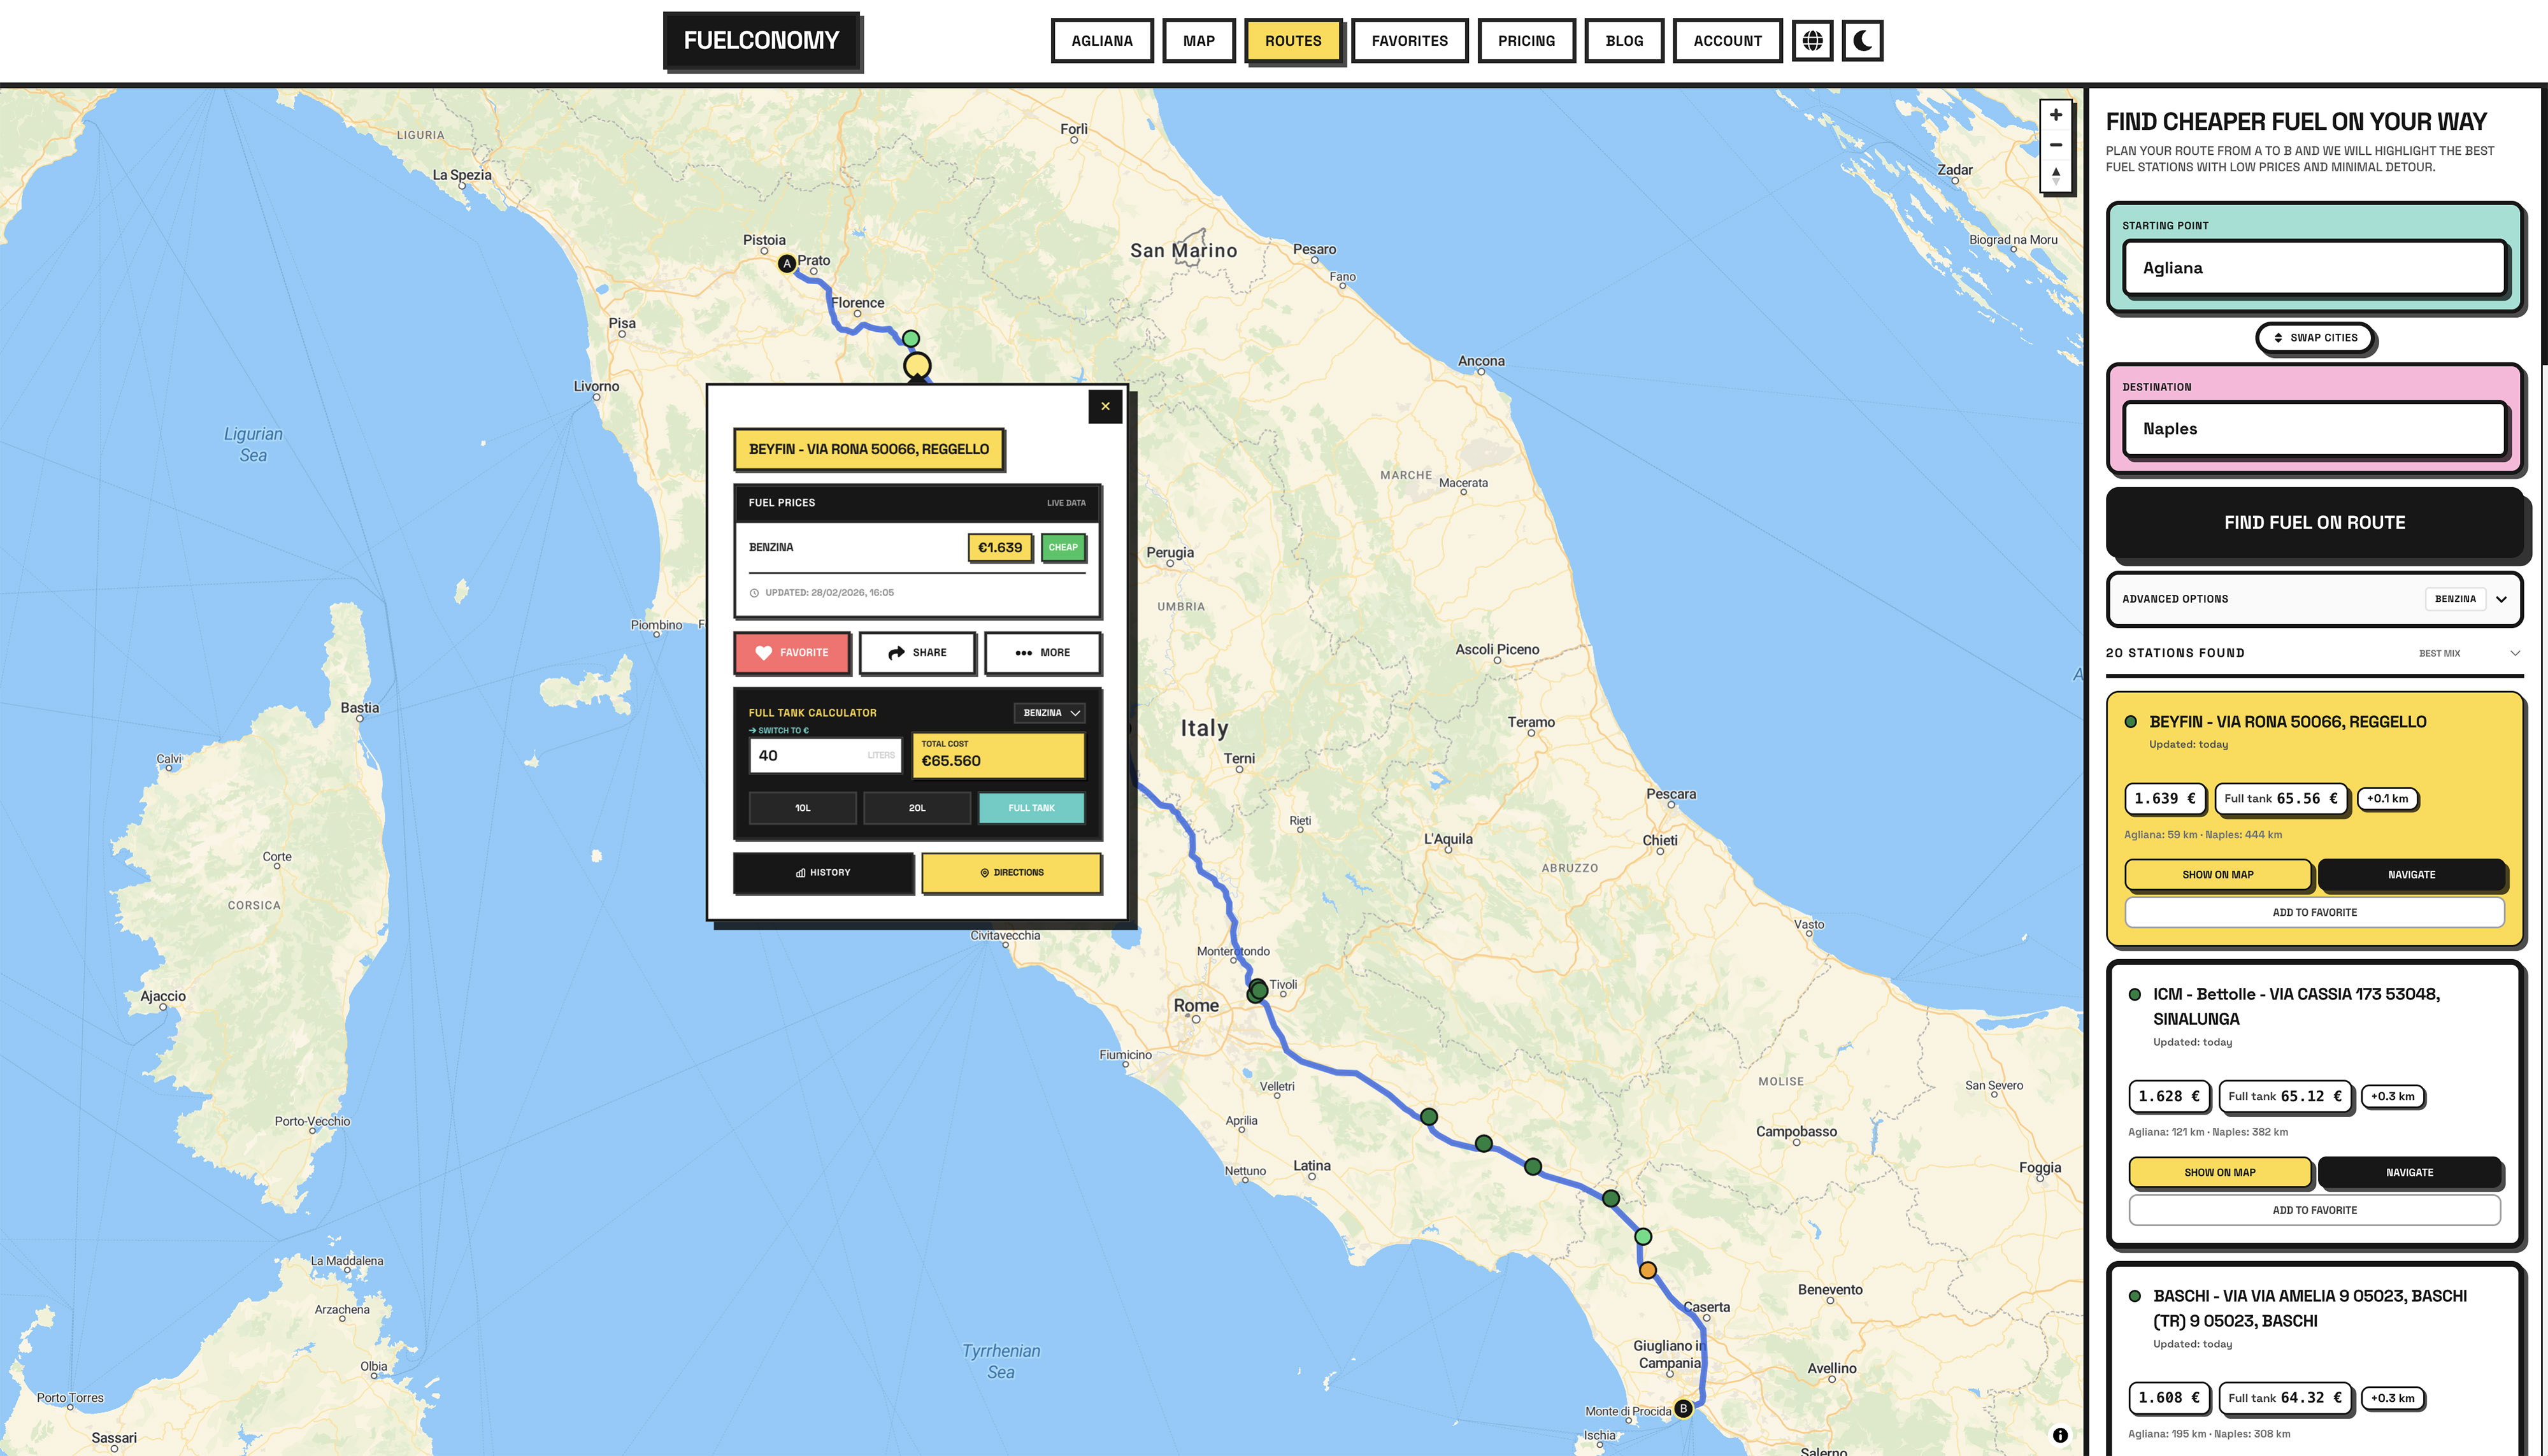This screenshot has height=1456, width=2548.
Task: Swap cities using the swap button
Action: click(2315, 338)
